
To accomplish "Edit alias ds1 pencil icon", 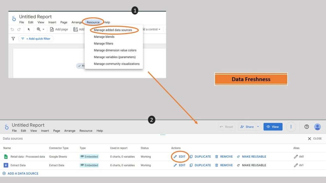I will click(296, 165).
